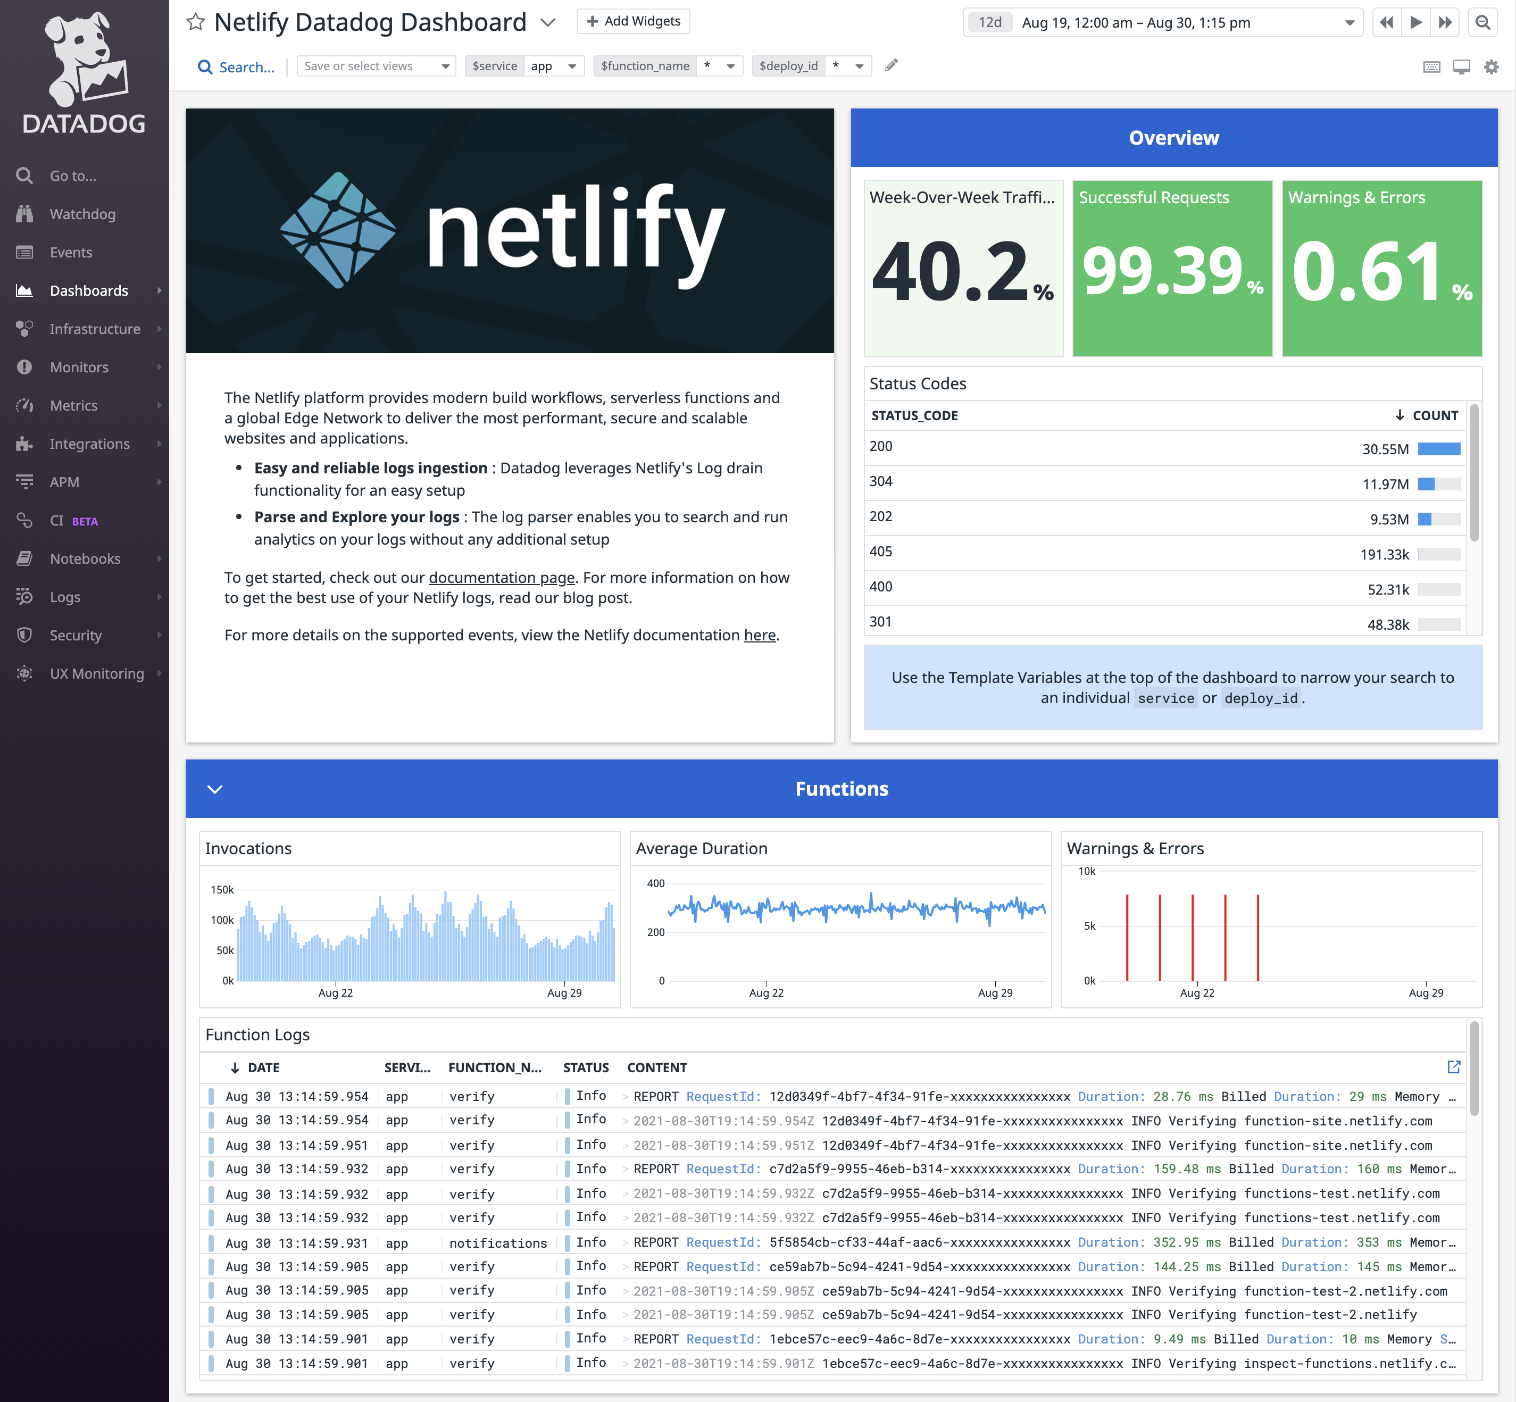This screenshot has width=1516, height=1402.
Task: Select Metrics in the sidebar
Action: coord(73,405)
